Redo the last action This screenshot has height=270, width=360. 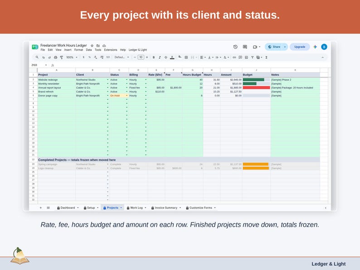pyautogui.click(x=49, y=58)
